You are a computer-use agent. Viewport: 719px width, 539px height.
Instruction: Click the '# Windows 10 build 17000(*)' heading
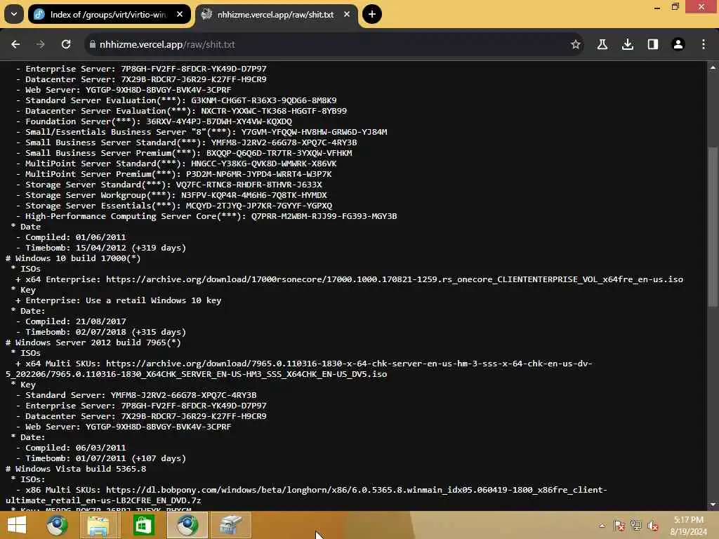coord(73,258)
